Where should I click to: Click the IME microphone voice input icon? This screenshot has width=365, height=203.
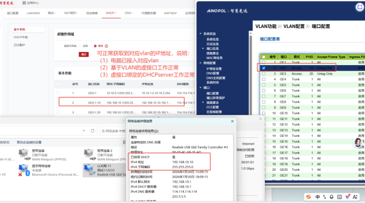[332, 197]
